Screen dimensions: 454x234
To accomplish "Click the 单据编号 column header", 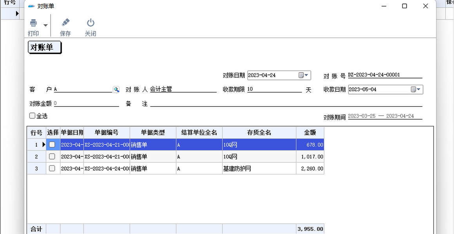I will (x=107, y=132).
